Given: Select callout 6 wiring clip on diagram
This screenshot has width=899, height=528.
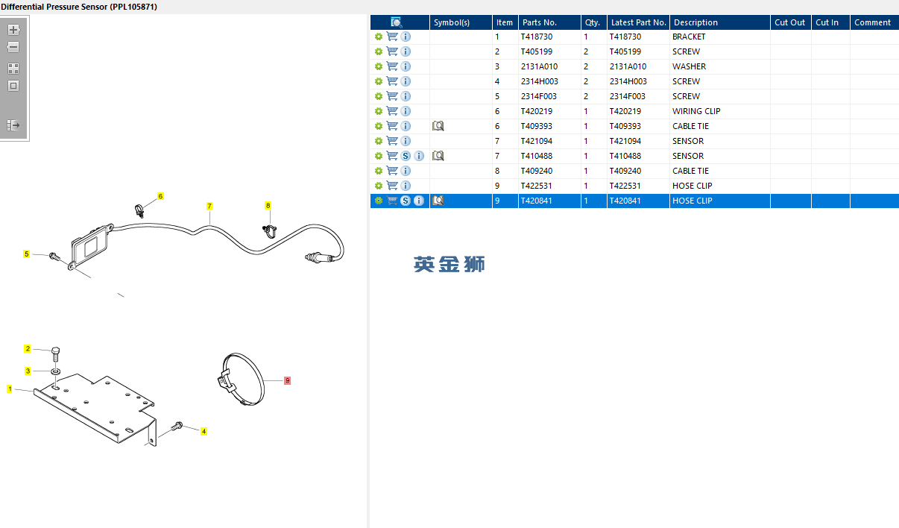Looking at the screenshot, I should [160, 196].
